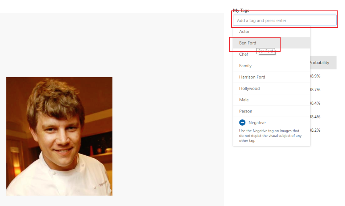Choose the Ben Ford tag option
Screen dimensions: 345x206
tap(247, 43)
